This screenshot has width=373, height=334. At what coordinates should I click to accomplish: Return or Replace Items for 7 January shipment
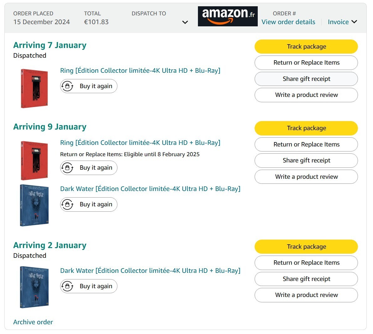pos(306,63)
